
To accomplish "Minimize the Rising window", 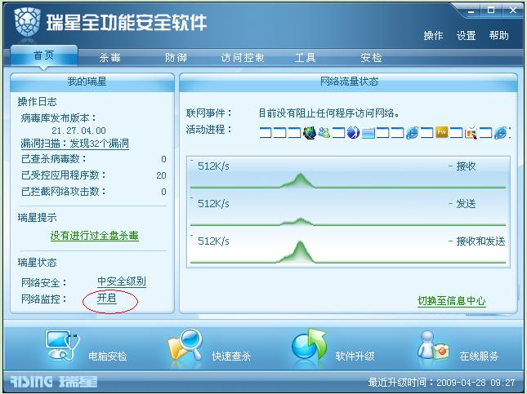I will tap(471, 11).
